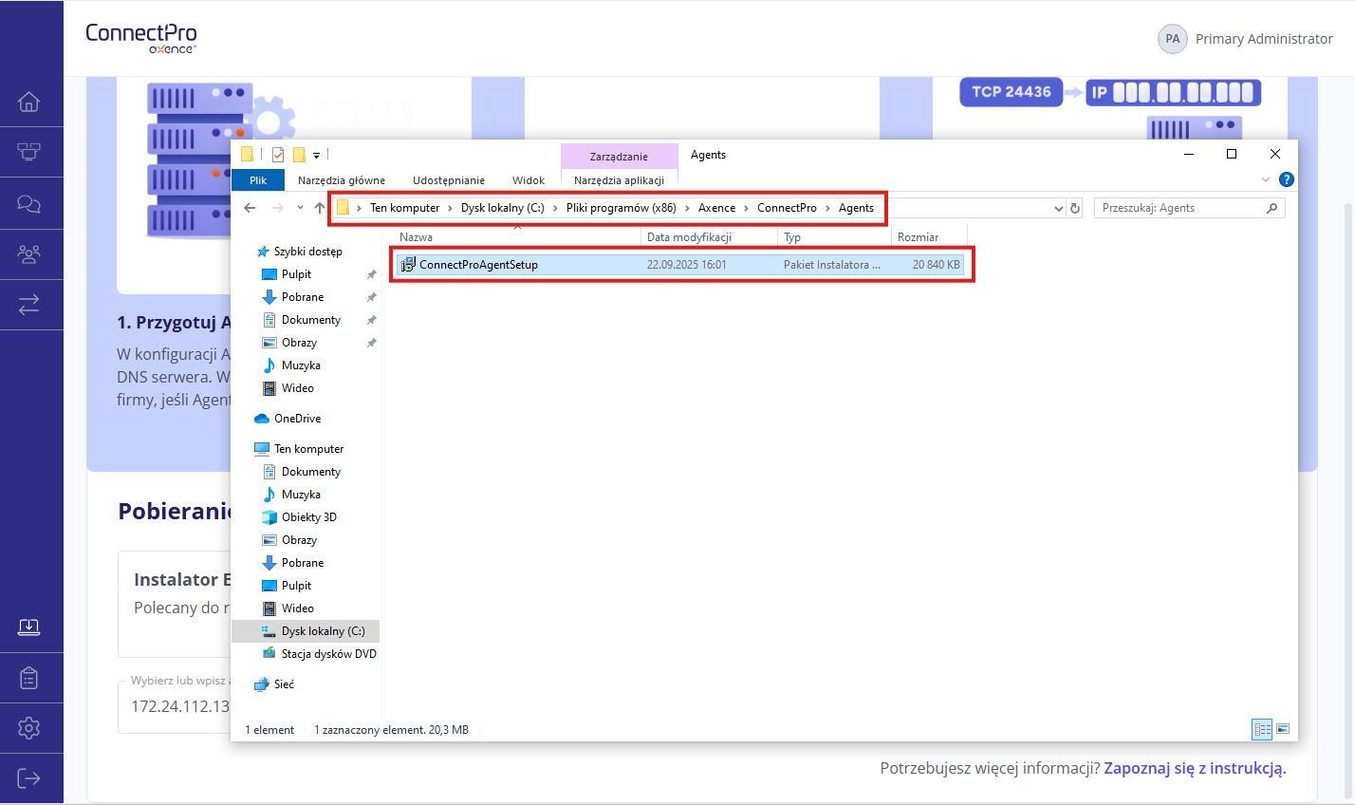Click the Przeszukaj: Agents search field
The image size is (1355, 805).
[x=1181, y=208]
